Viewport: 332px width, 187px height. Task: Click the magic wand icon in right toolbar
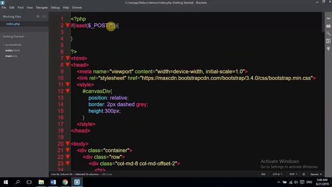[x=328, y=33]
